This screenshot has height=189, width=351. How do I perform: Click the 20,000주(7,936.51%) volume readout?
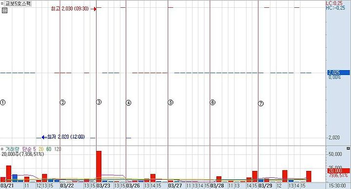[x=22, y=154]
